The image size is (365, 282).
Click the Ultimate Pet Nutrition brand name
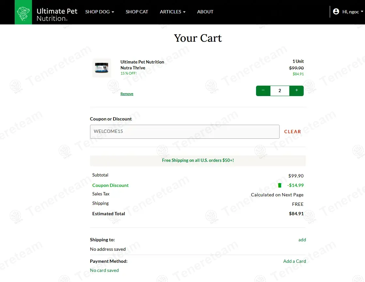57,15
